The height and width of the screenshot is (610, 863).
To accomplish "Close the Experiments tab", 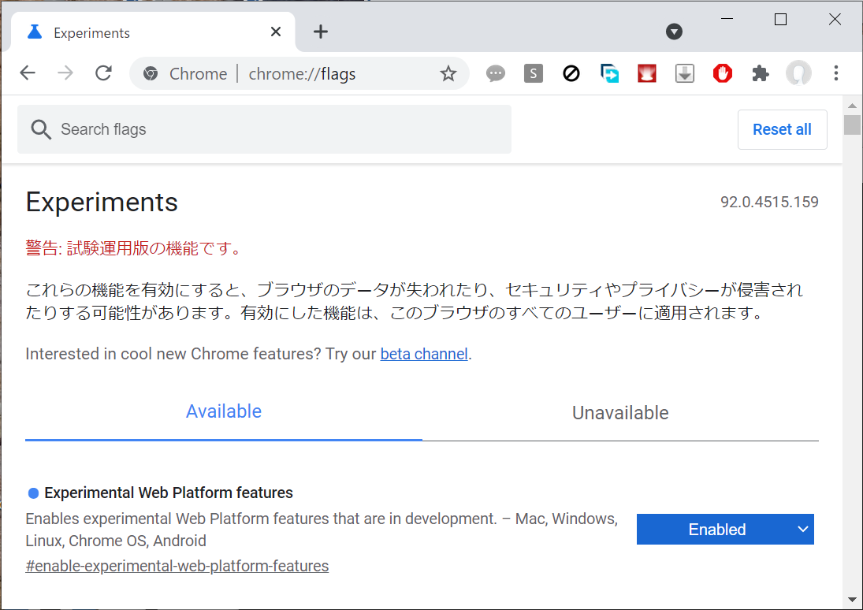I will 276,32.
